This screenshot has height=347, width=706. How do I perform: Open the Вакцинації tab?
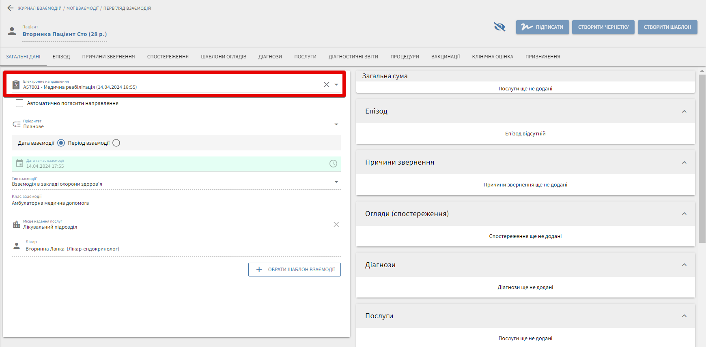pos(445,57)
